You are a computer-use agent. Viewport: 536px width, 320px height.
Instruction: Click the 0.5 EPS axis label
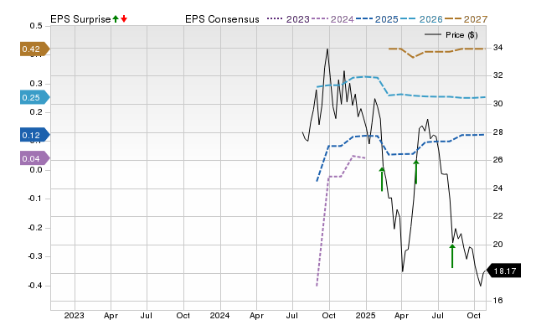click(36, 26)
